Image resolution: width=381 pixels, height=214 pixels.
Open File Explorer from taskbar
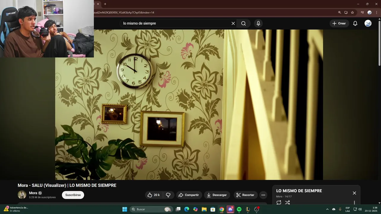204,209
